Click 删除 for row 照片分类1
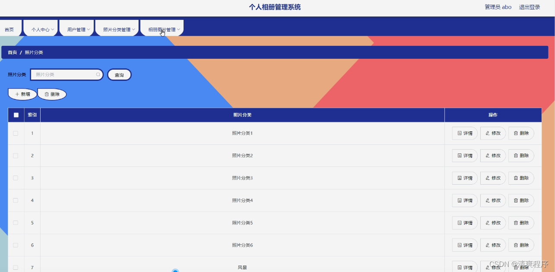 click(x=521, y=133)
